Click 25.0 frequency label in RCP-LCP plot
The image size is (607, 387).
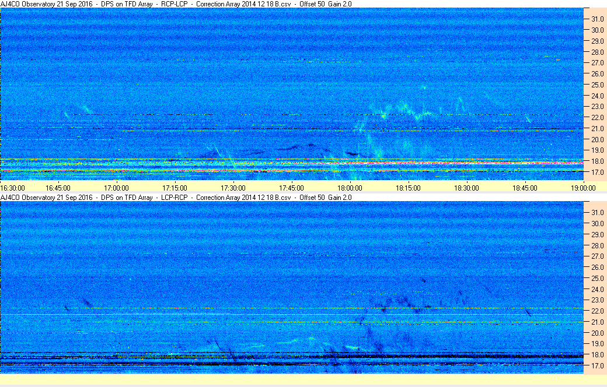coord(597,85)
